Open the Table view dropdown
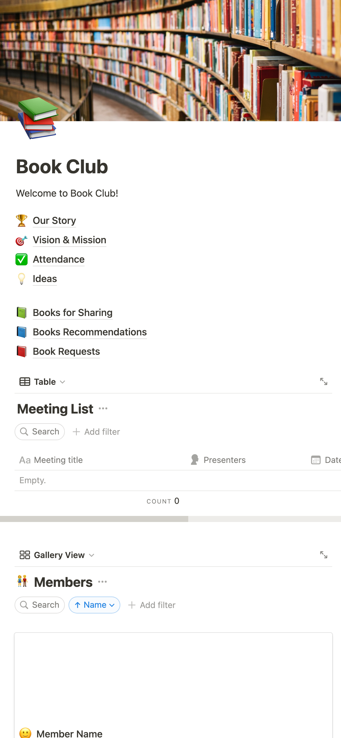 (x=42, y=382)
